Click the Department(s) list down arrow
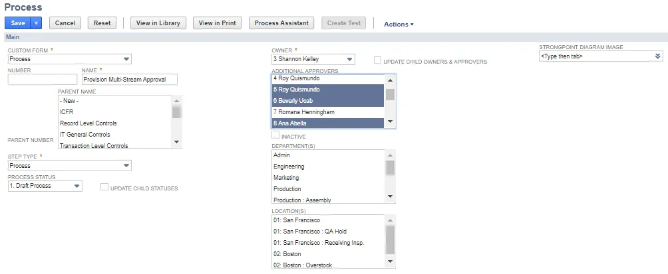Image resolution: width=668 pixels, height=274 pixels. click(x=390, y=196)
